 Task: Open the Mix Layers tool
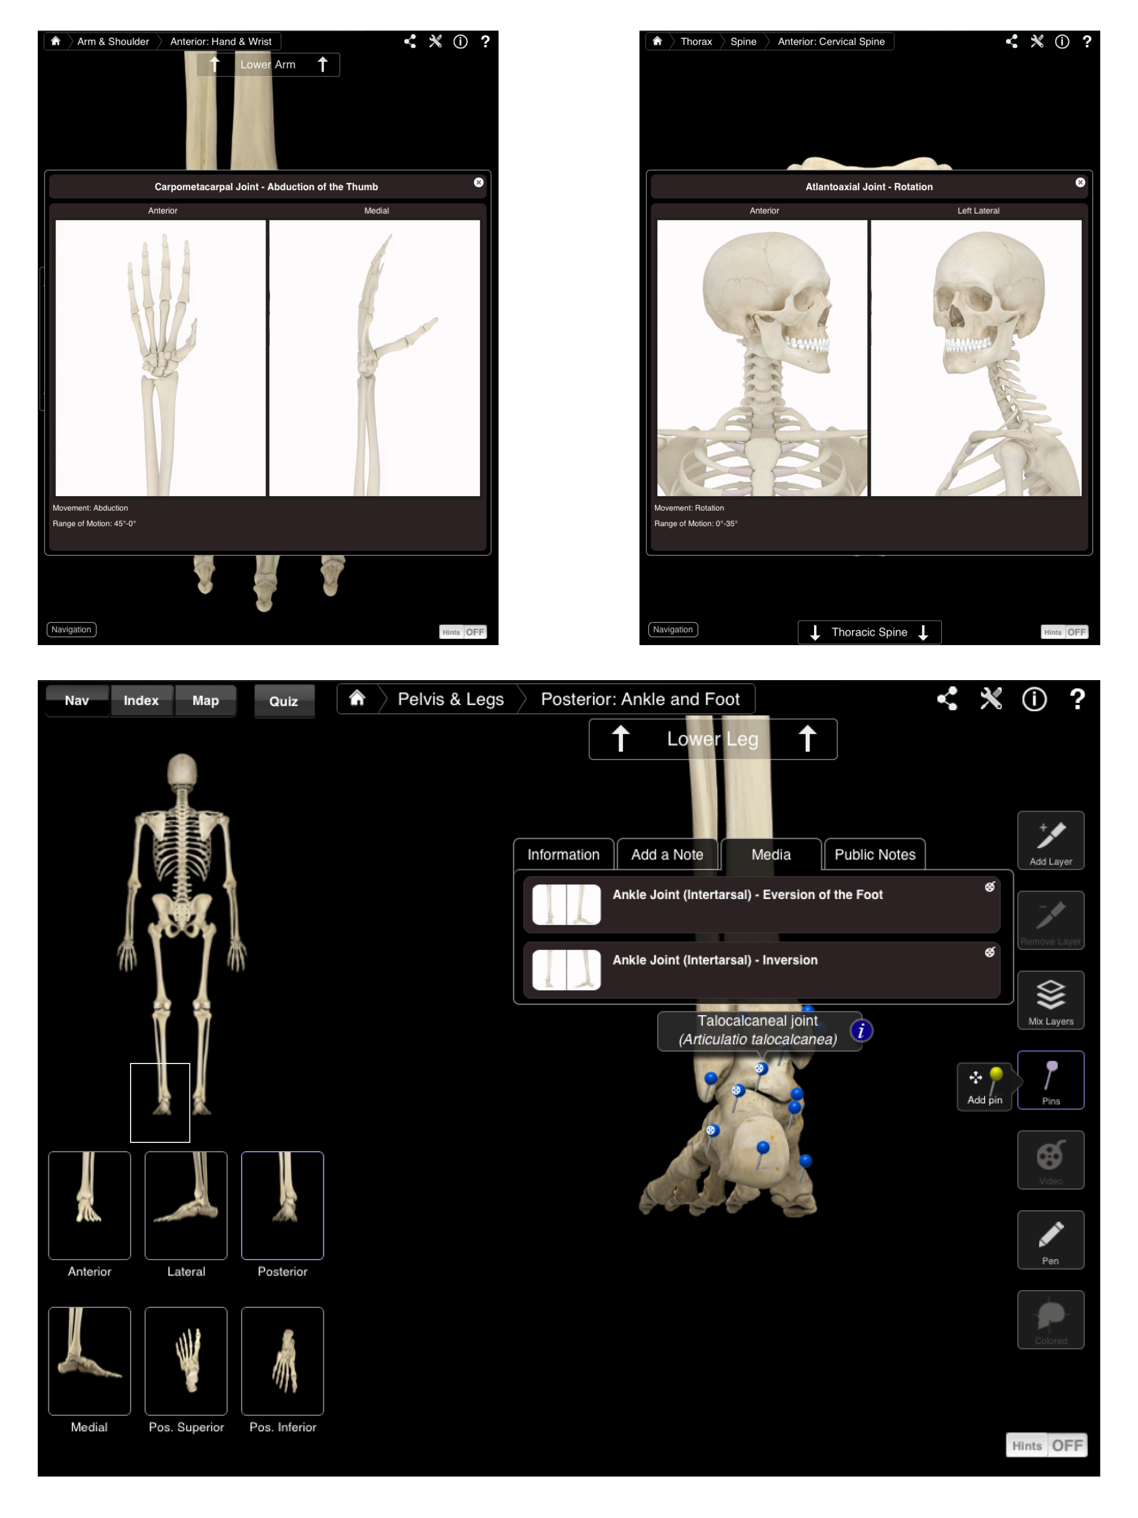[x=1050, y=999]
